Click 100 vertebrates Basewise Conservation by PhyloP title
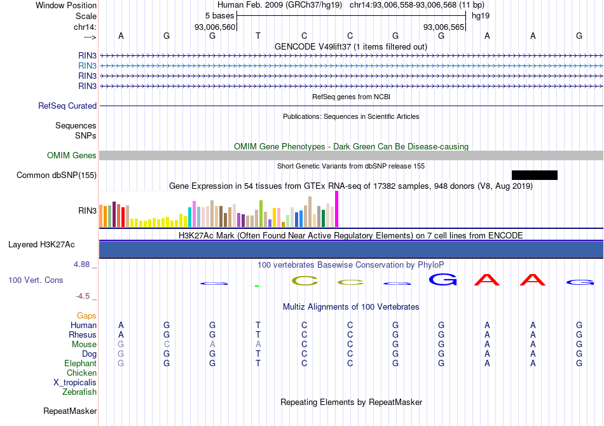This screenshot has height=426, width=604. (351, 265)
